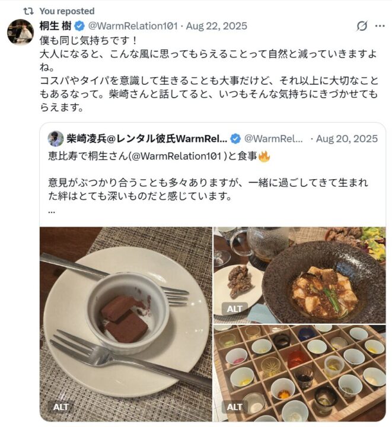Open the Aug 20, 2025 quoted post timestamp

(x=347, y=139)
